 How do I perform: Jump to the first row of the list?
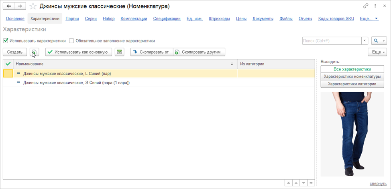tap(288, 183)
